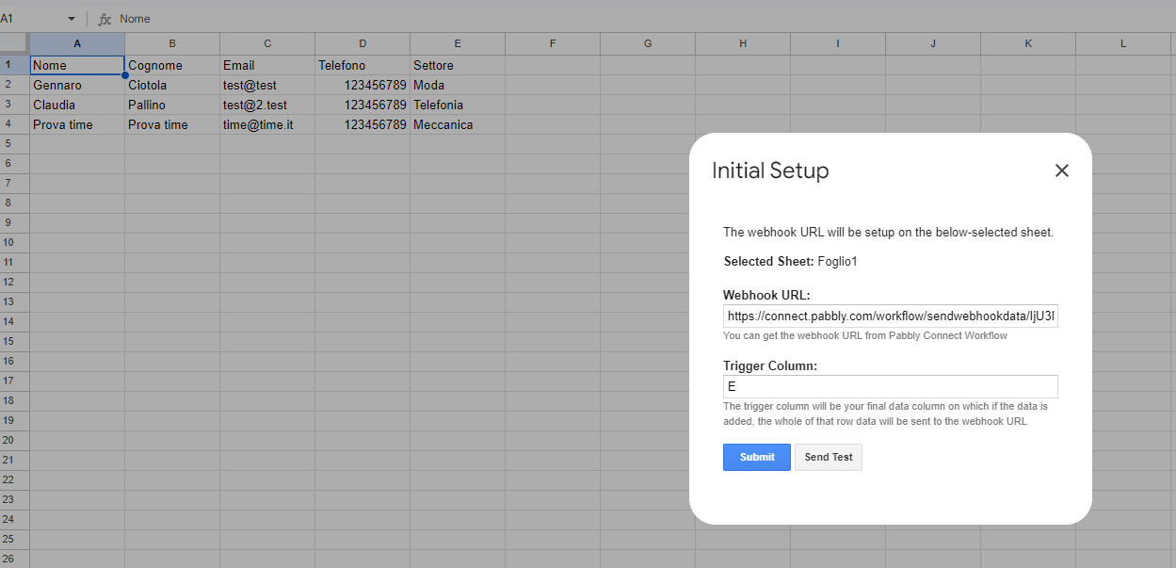1176x568 pixels.
Task: Click cell containing Claudia
Action: 77,105
